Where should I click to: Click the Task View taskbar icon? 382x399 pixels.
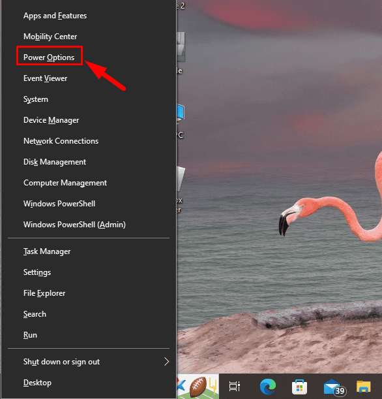[x=235, y=387]
